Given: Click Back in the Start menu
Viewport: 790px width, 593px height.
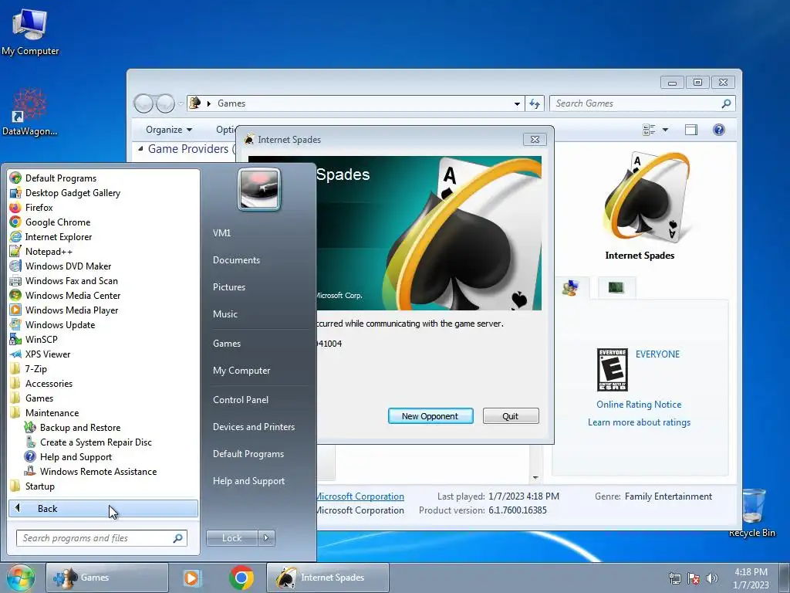Looking at the screenshot, I should [103, 508].
